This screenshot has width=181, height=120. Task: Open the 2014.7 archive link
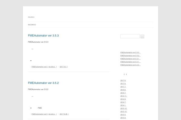tap(123, 102)
